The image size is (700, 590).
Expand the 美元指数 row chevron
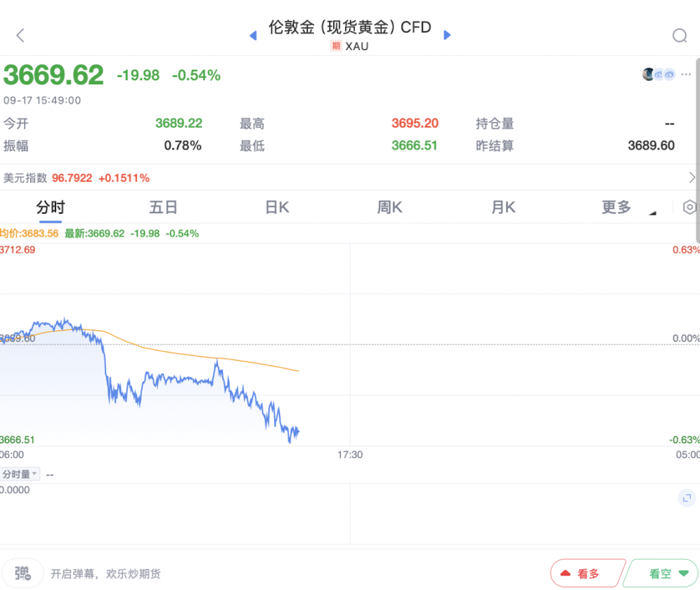coord(692,178)
